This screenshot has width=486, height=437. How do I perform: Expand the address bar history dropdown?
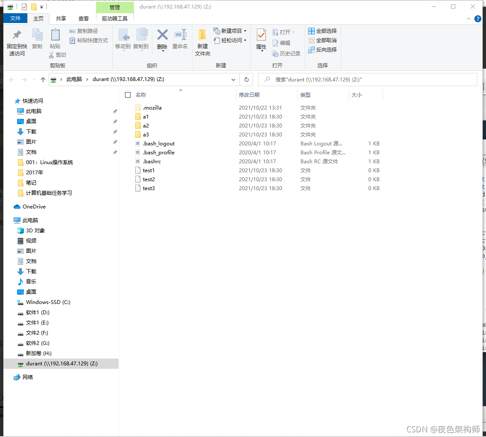[x=233, y=80]
